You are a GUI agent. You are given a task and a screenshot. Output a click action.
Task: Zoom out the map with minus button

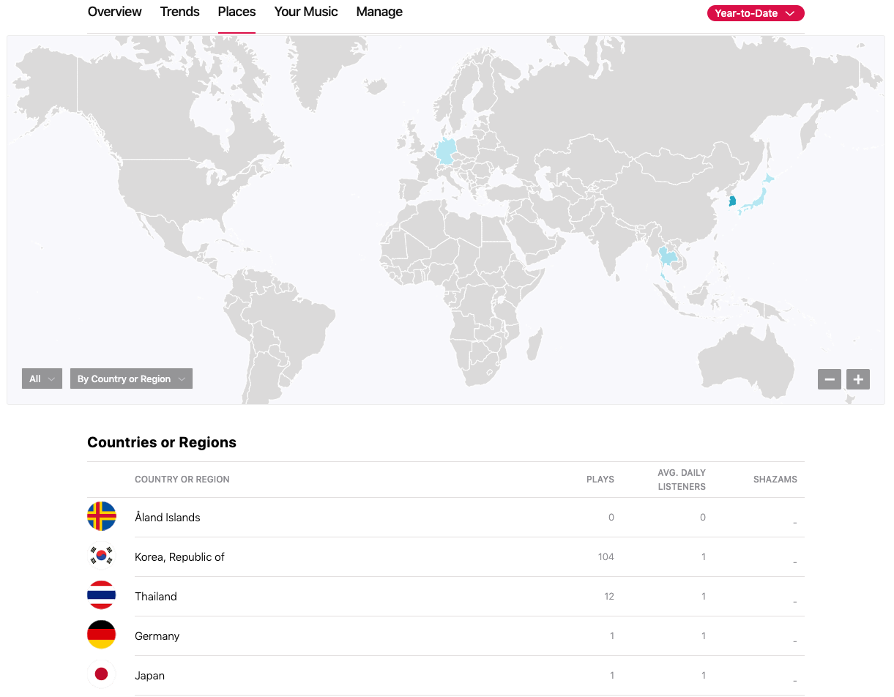click(830, 379)
